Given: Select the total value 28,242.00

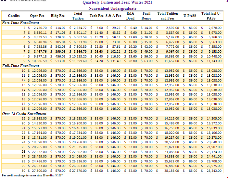Looking at the screenshot, I should [214, 171].
